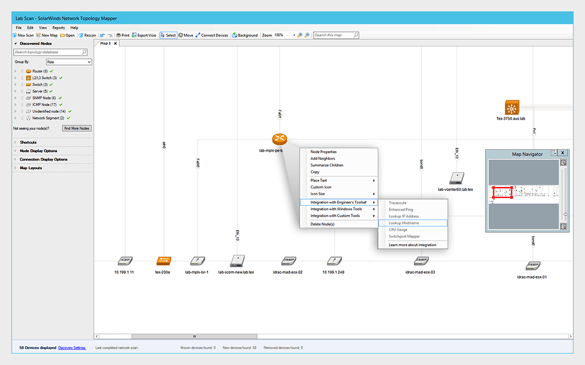Viewport: 585px width, 365px height.
Task: Click the Background toolbar icon
Action: (245, 35)
